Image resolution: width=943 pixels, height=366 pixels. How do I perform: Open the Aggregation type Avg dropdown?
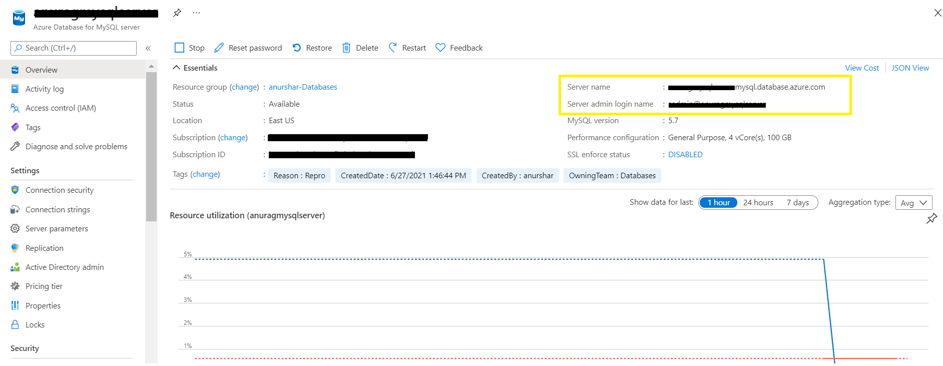coord(913,202)
